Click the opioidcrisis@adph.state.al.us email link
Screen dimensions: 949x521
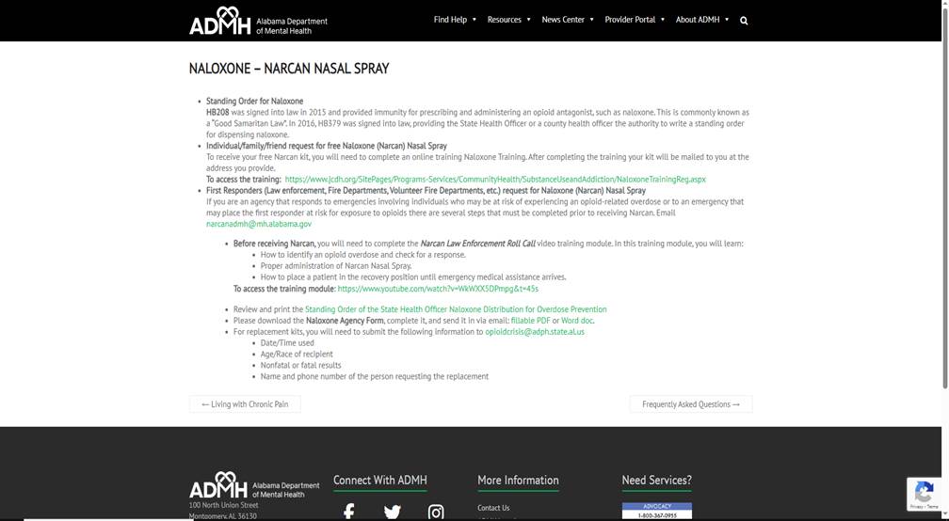(535, 332)
